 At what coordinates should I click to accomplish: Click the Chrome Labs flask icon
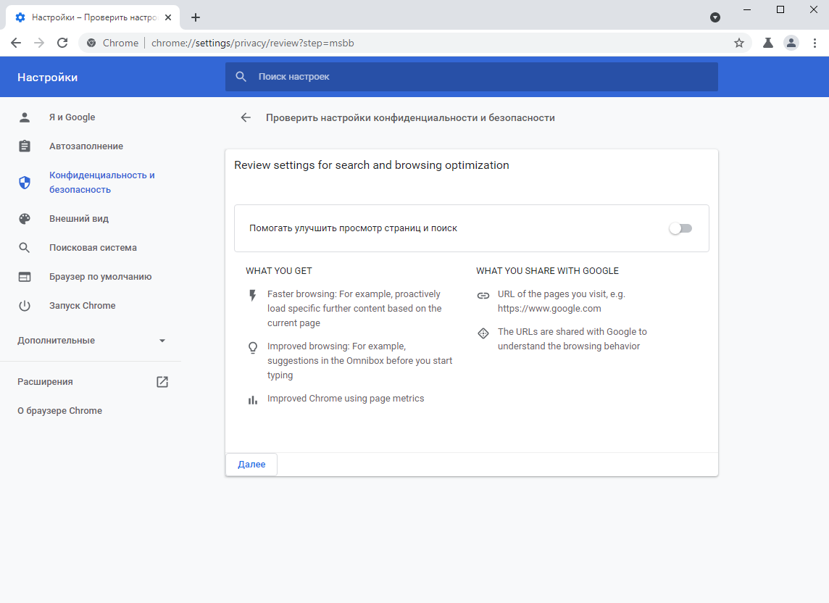pyautogui.click(x=767, y=43)
